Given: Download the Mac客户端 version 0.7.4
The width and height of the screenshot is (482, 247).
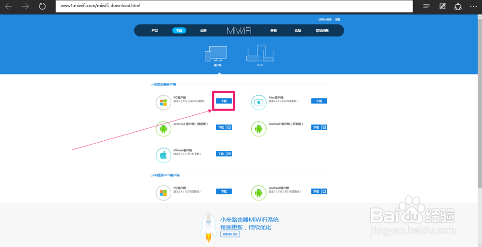Looking at the screenshot, I should (x=319, y=101).
